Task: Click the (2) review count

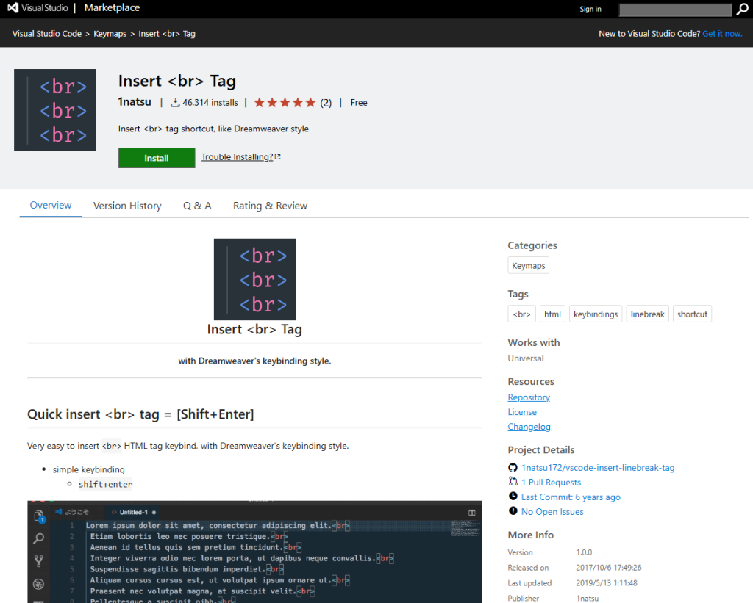Action: coord(326,103)
